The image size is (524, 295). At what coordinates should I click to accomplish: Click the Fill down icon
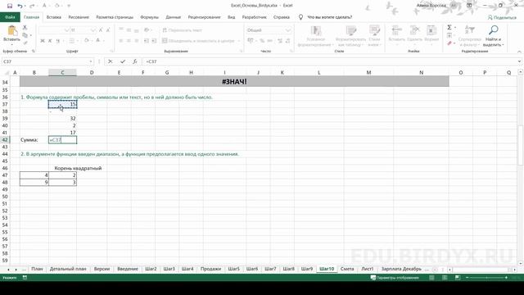[x=449, y=35]
